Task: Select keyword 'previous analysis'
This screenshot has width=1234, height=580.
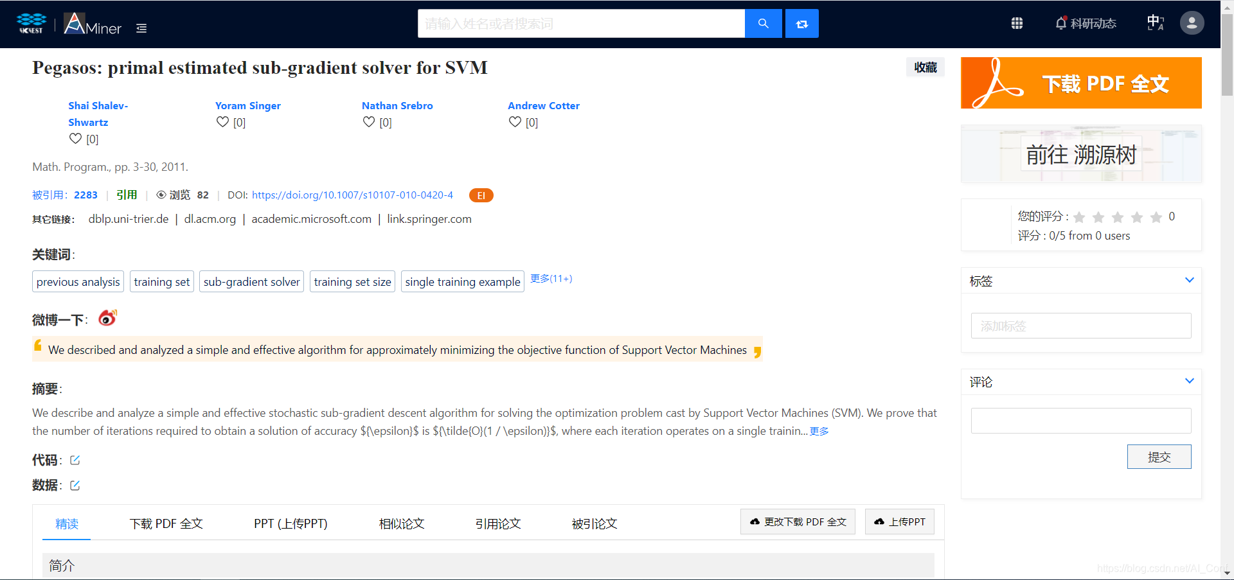Action: (78, 281)
